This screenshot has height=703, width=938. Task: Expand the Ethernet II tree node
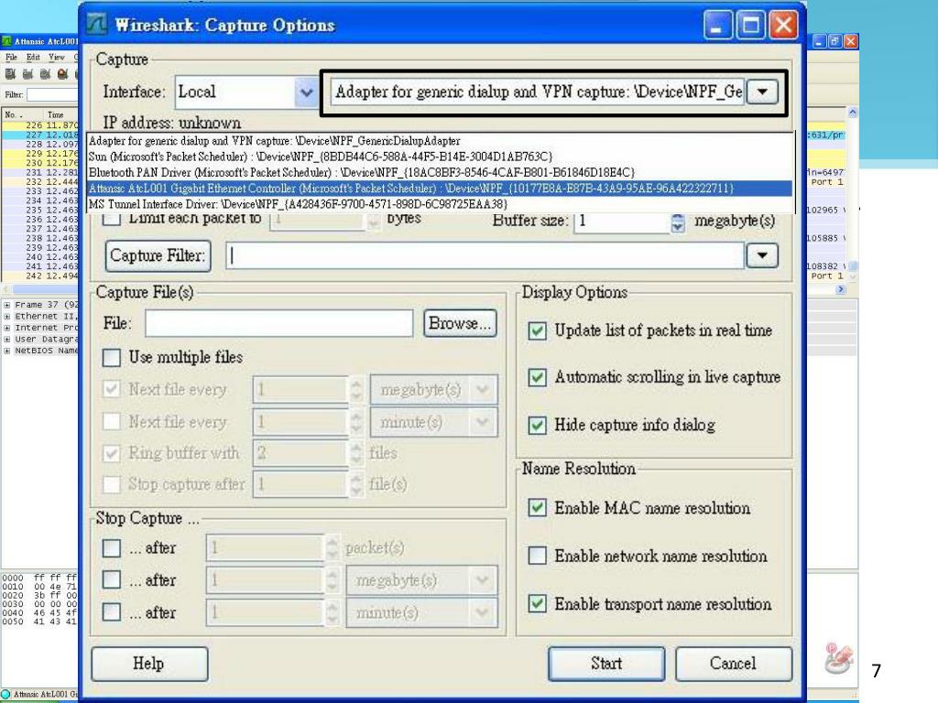(7, 316)
